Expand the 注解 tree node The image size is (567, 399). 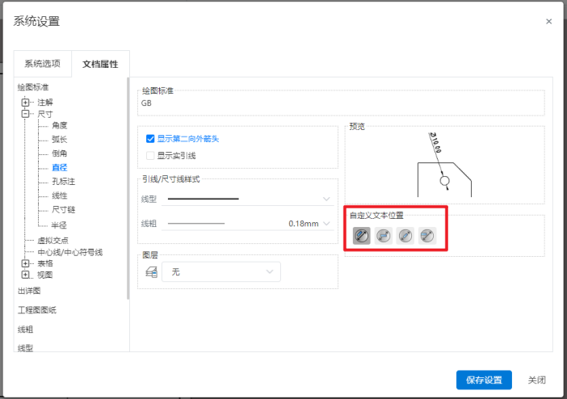[26, 103]
